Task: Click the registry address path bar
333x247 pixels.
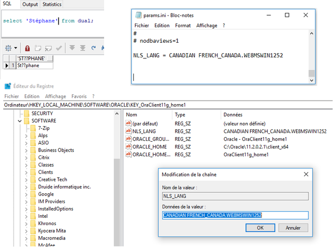Action: [x=168, y=105]
